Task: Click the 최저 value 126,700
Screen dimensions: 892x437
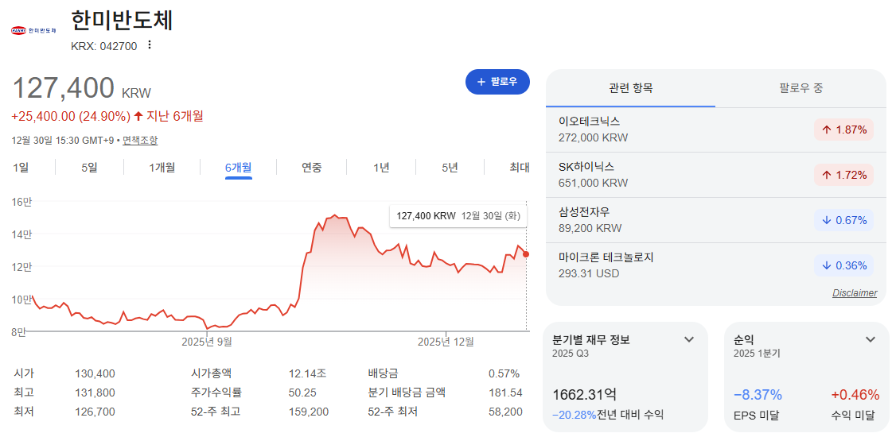Action: (95, 412)
